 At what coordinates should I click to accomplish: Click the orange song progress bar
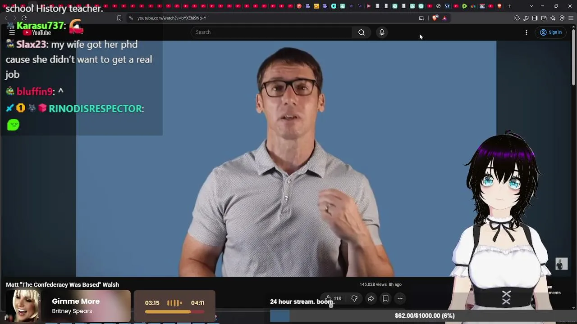tap(174, 311)
